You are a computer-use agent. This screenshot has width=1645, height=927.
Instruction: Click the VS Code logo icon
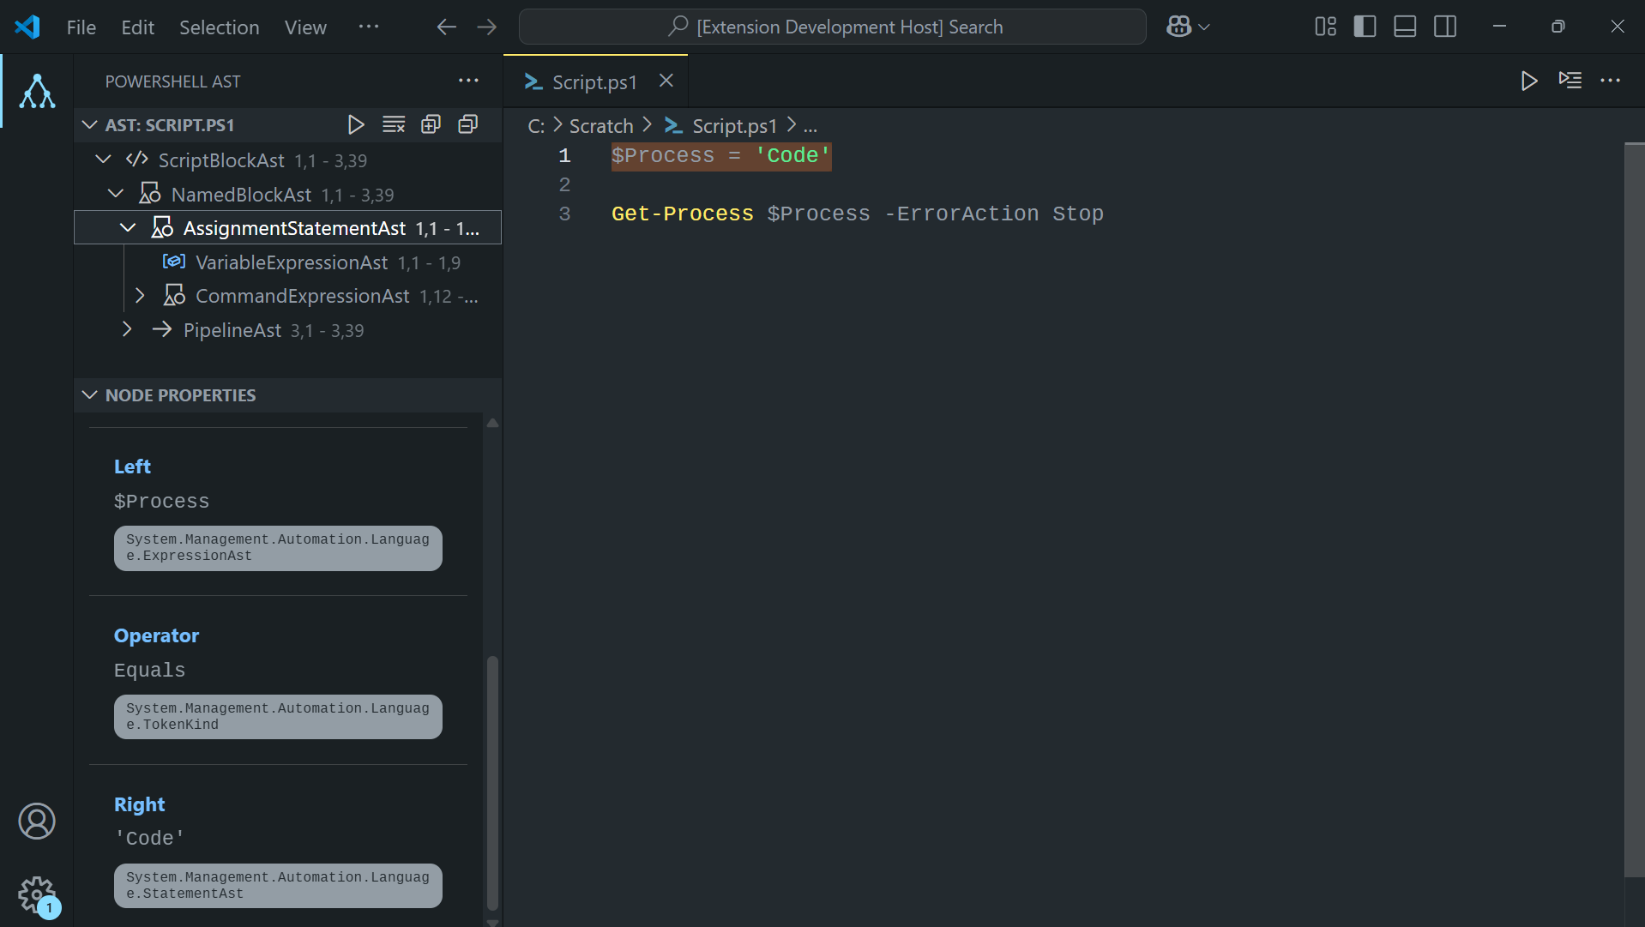(27, 27)
